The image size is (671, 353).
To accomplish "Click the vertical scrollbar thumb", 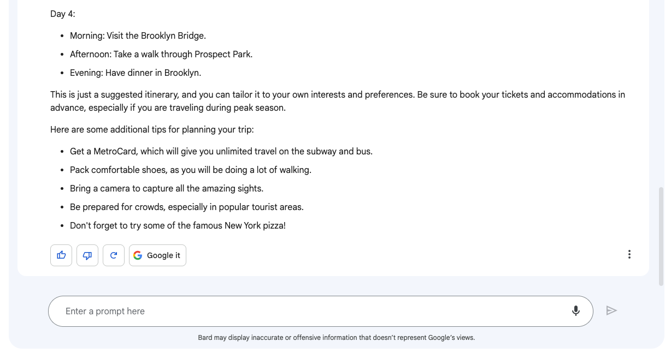I will coord(661,236).
